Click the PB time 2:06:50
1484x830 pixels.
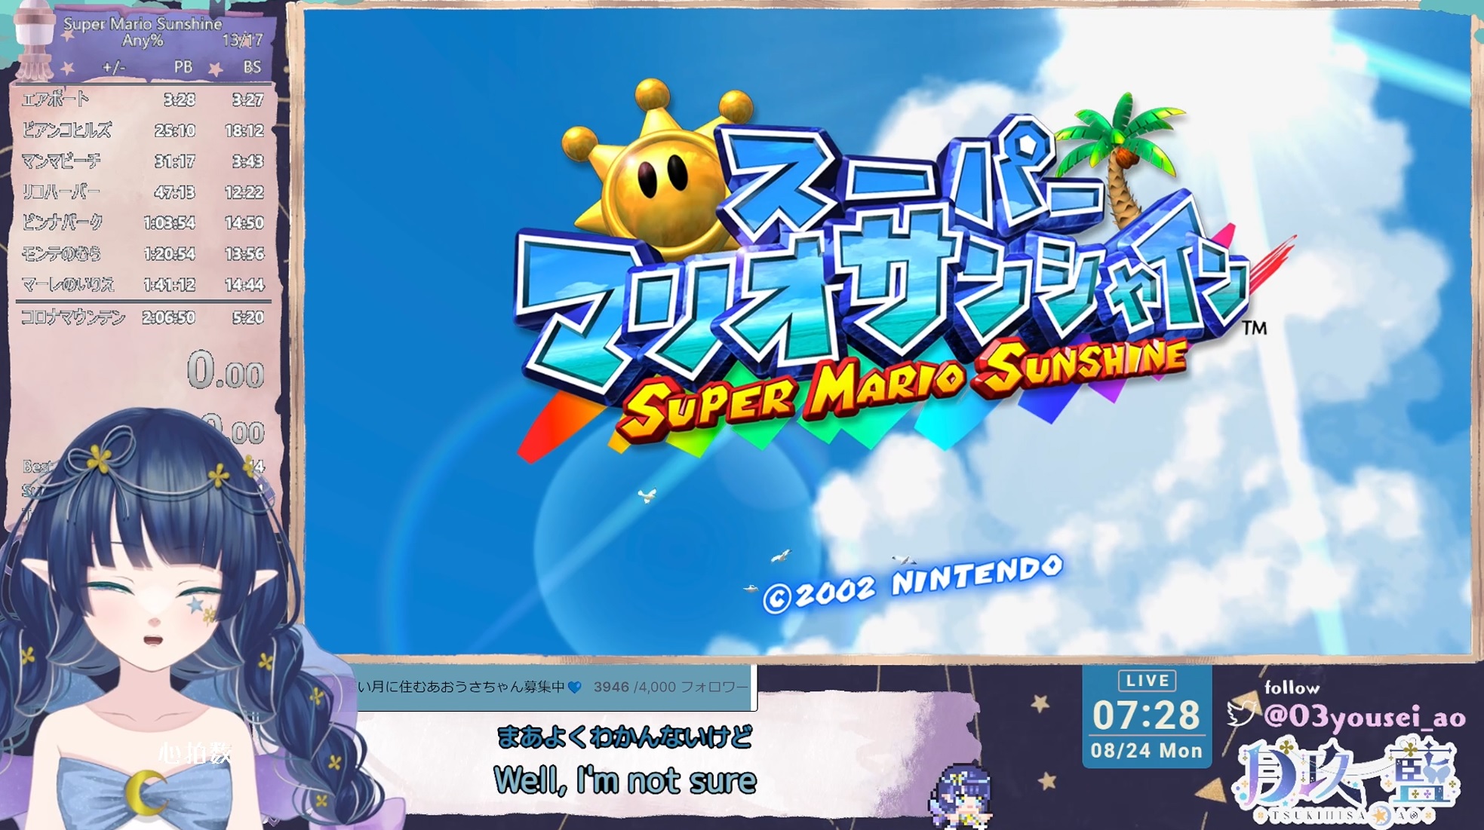click(x=169, y=317)
